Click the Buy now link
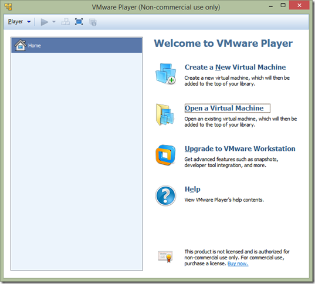The image size is (315, 284). point(238,263)
